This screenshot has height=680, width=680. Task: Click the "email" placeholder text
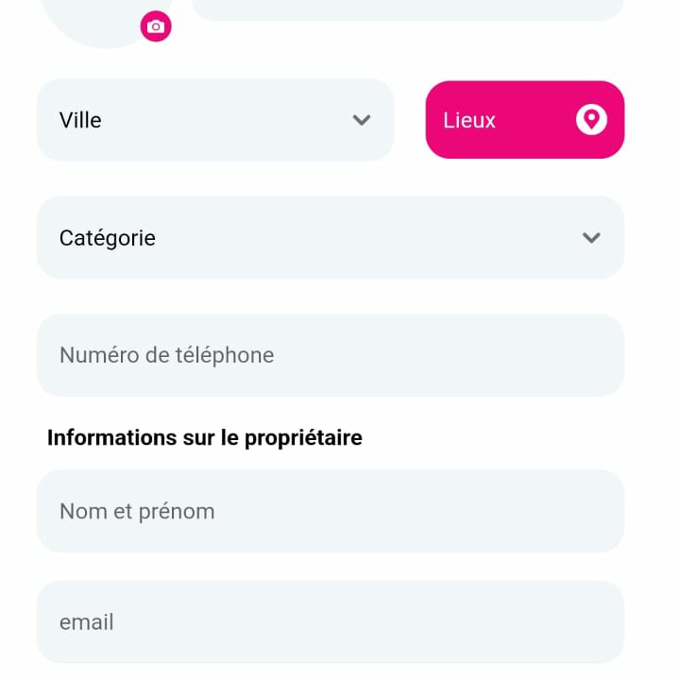click(87, 621)
